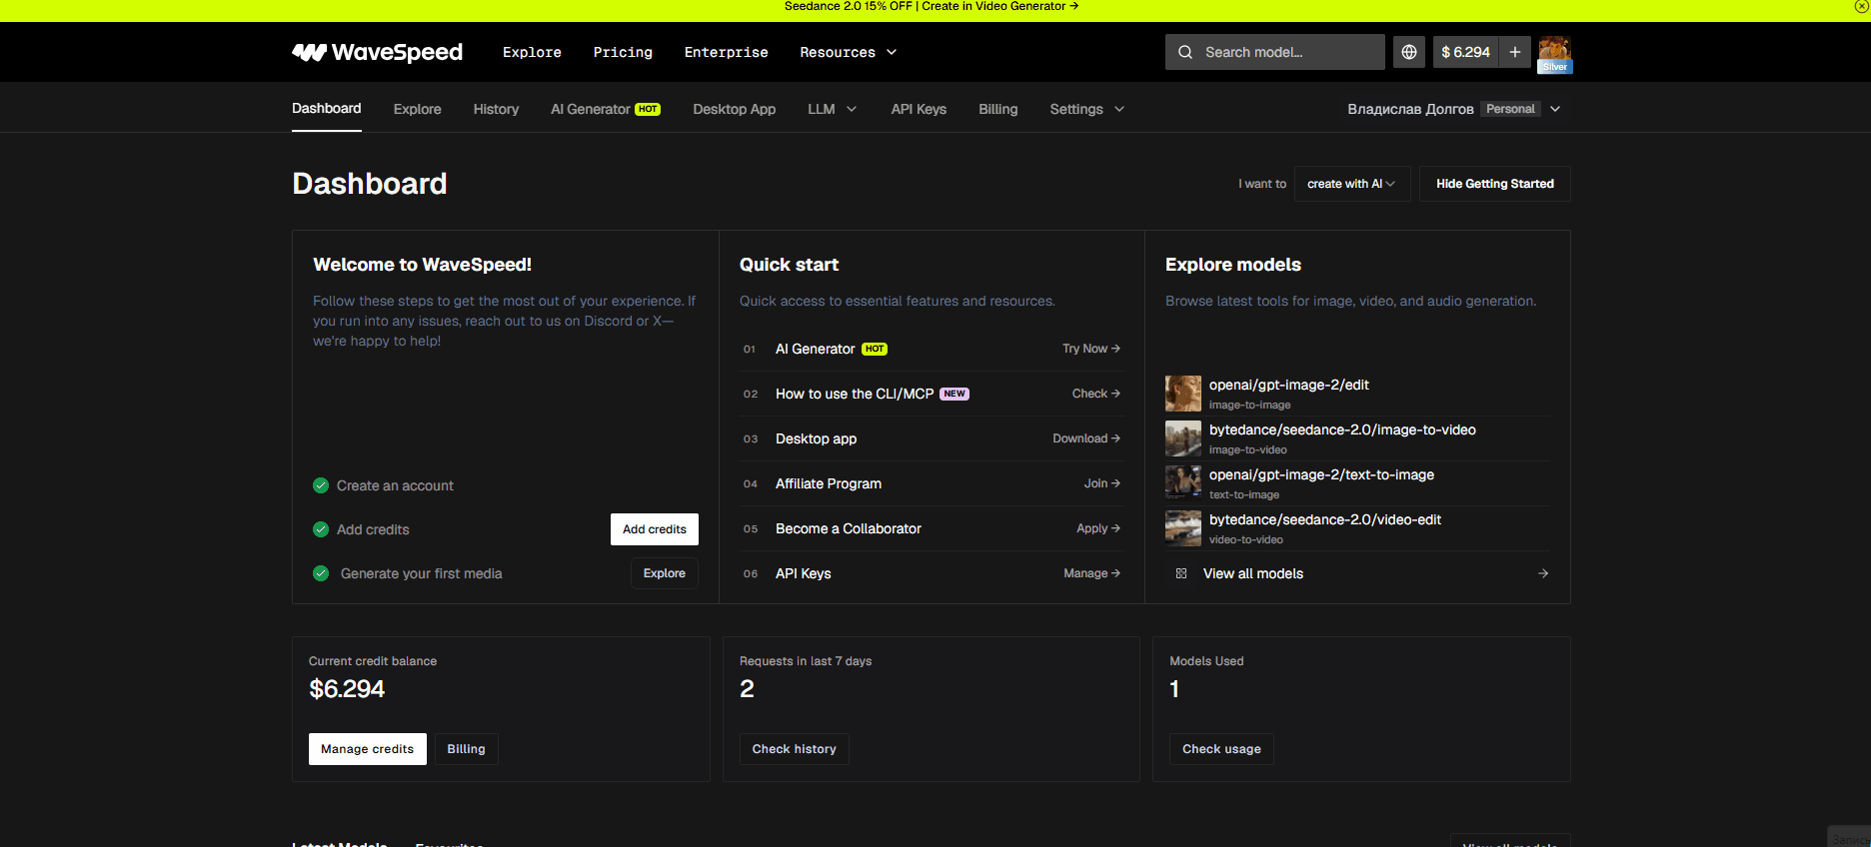Click the Check usage button
This screenshot has height=847, width=1871.
click(1221, 749)
